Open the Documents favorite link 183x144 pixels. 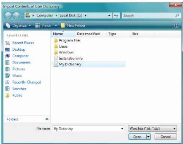[x=21, y=63]
